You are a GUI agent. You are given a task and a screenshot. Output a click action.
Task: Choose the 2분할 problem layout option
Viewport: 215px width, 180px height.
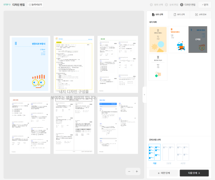pos(169,154)
